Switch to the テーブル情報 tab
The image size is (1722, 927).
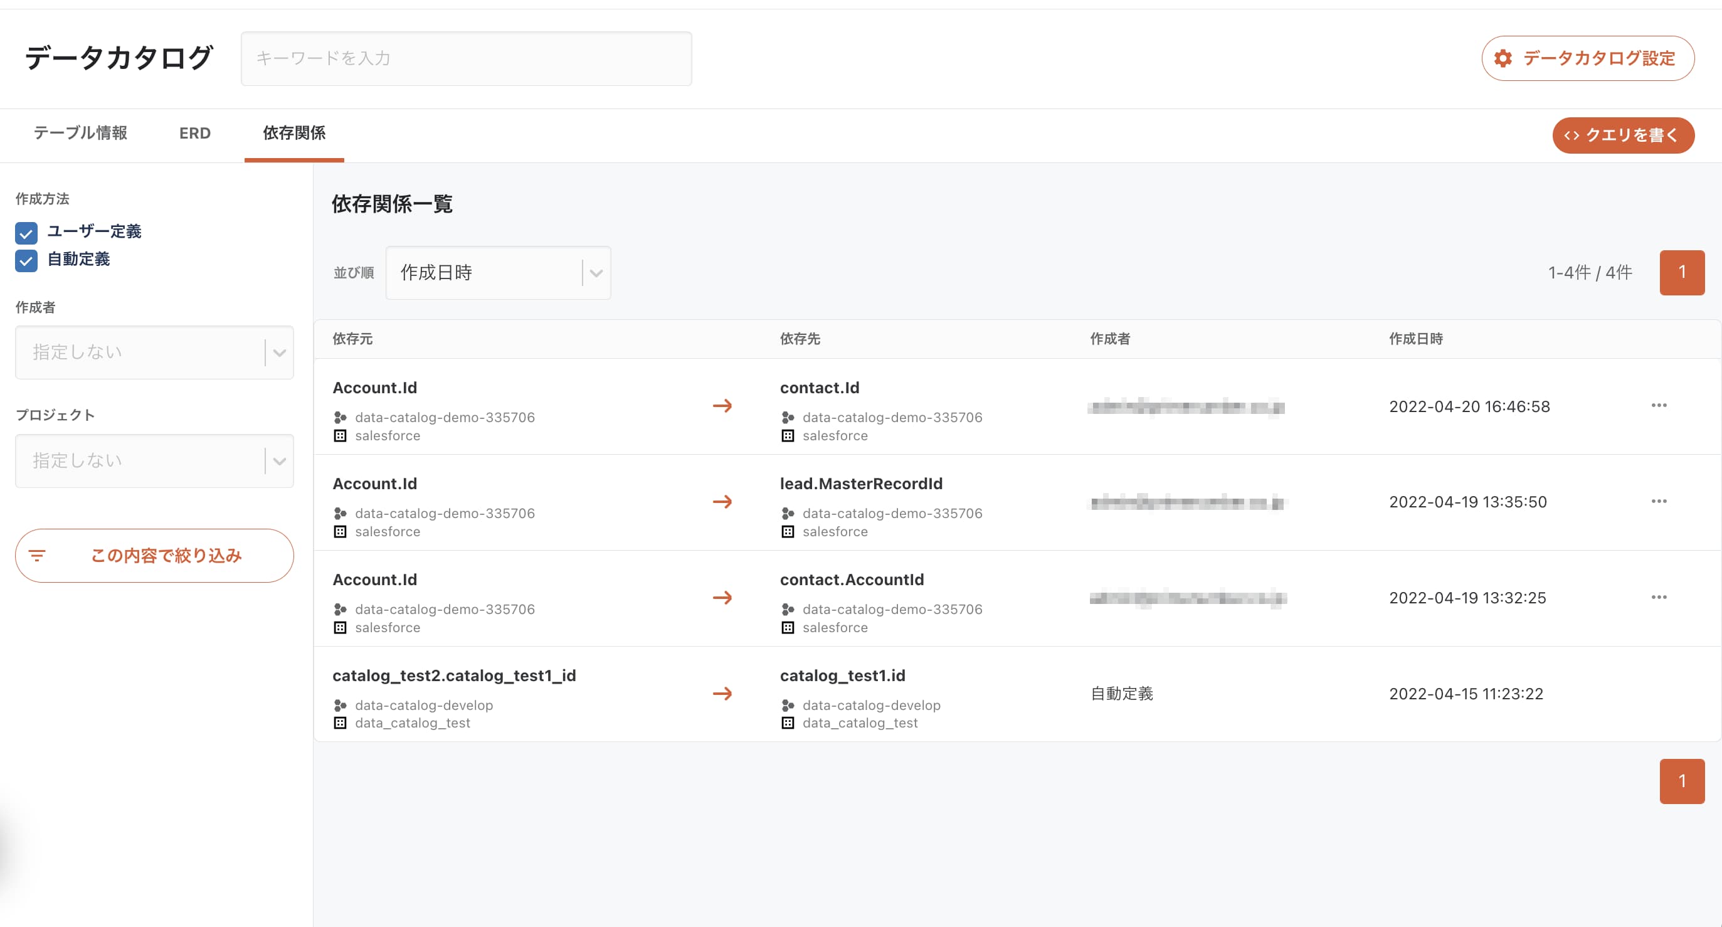(81, 133)
